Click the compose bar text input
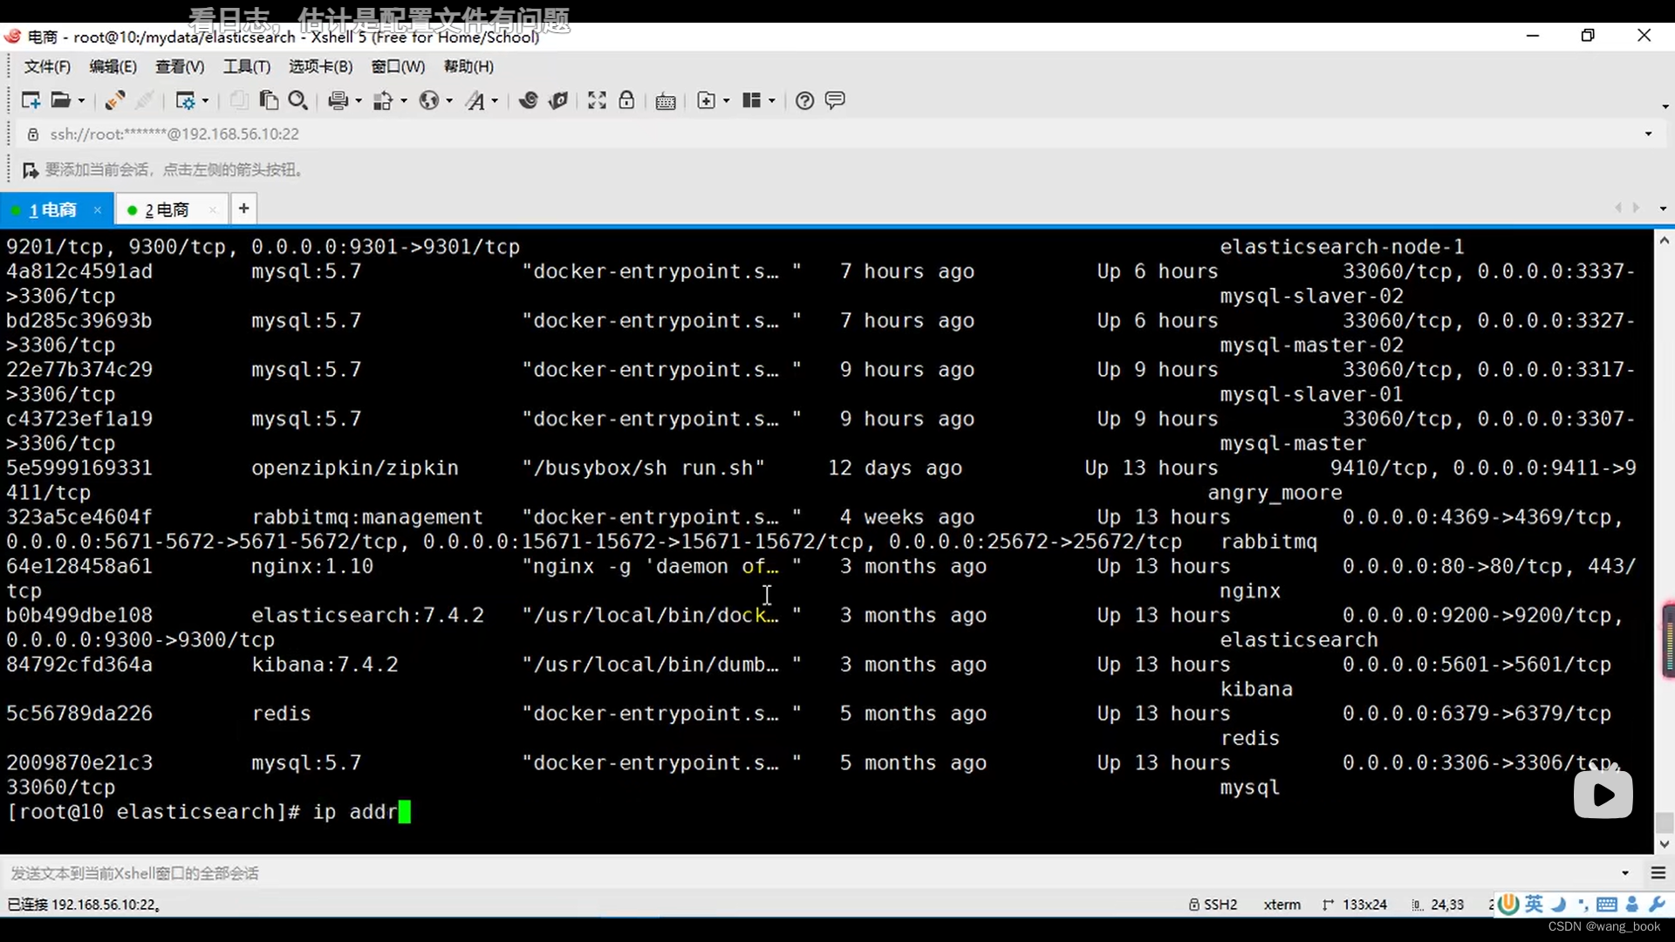Screen dimensions: 1675x942 811,873
